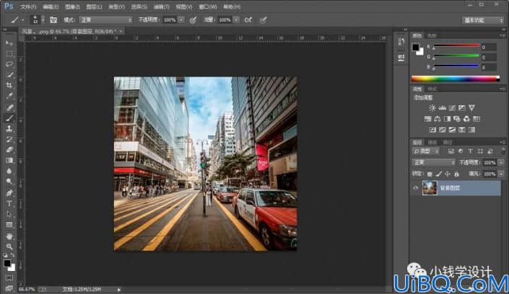
Task: Open the 编辑(E) menu
Action: (51, 6)
